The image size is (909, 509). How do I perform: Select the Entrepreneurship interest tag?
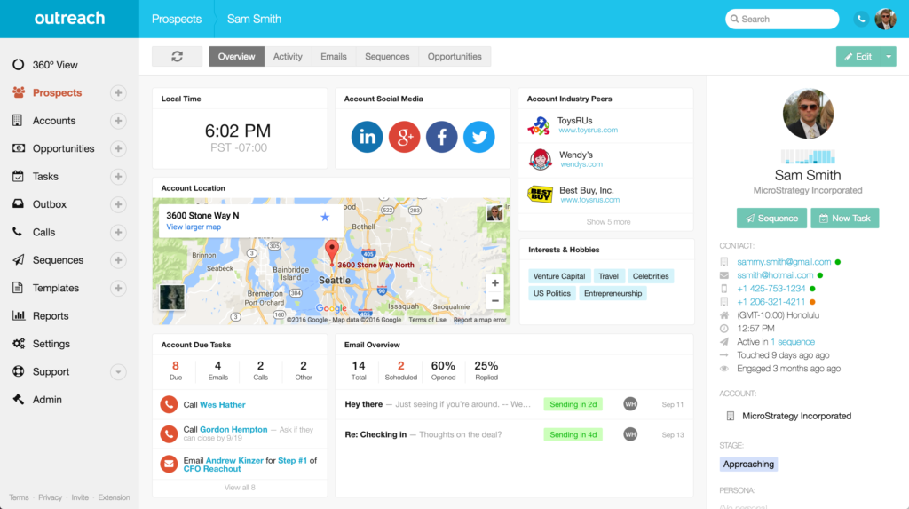tap(613, 293)
